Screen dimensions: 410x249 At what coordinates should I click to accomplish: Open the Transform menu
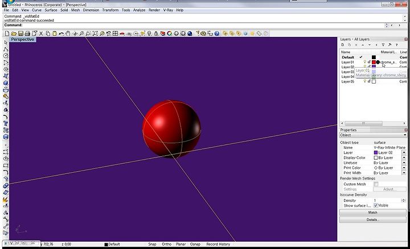(x=110, y=10)
